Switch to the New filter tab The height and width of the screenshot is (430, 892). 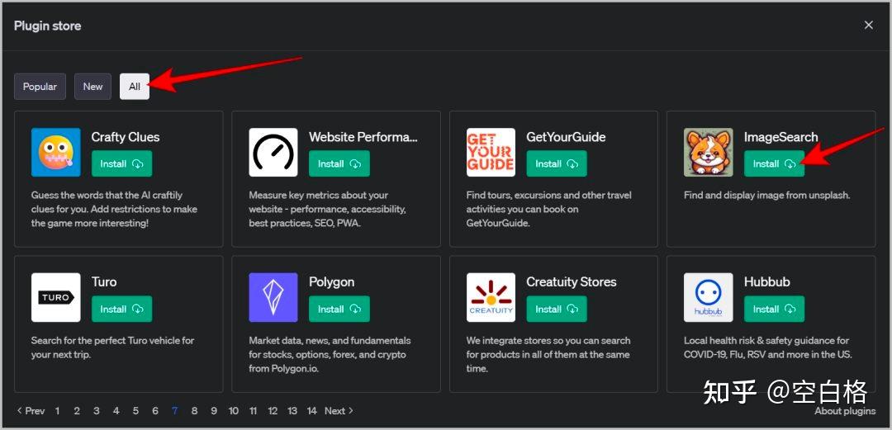pyautogui.click(x=93, y=87)
